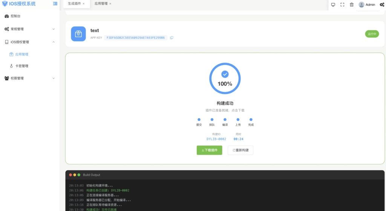Open 控制台 dashboard in sidebar
This screenshot has height=211, width=386.
click(x=16, y=17)
